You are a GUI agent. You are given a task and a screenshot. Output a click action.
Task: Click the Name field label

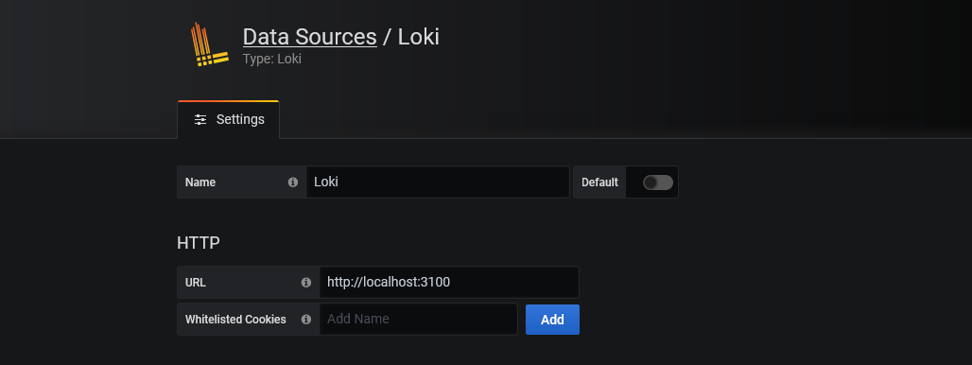click(x=200, y=182)
